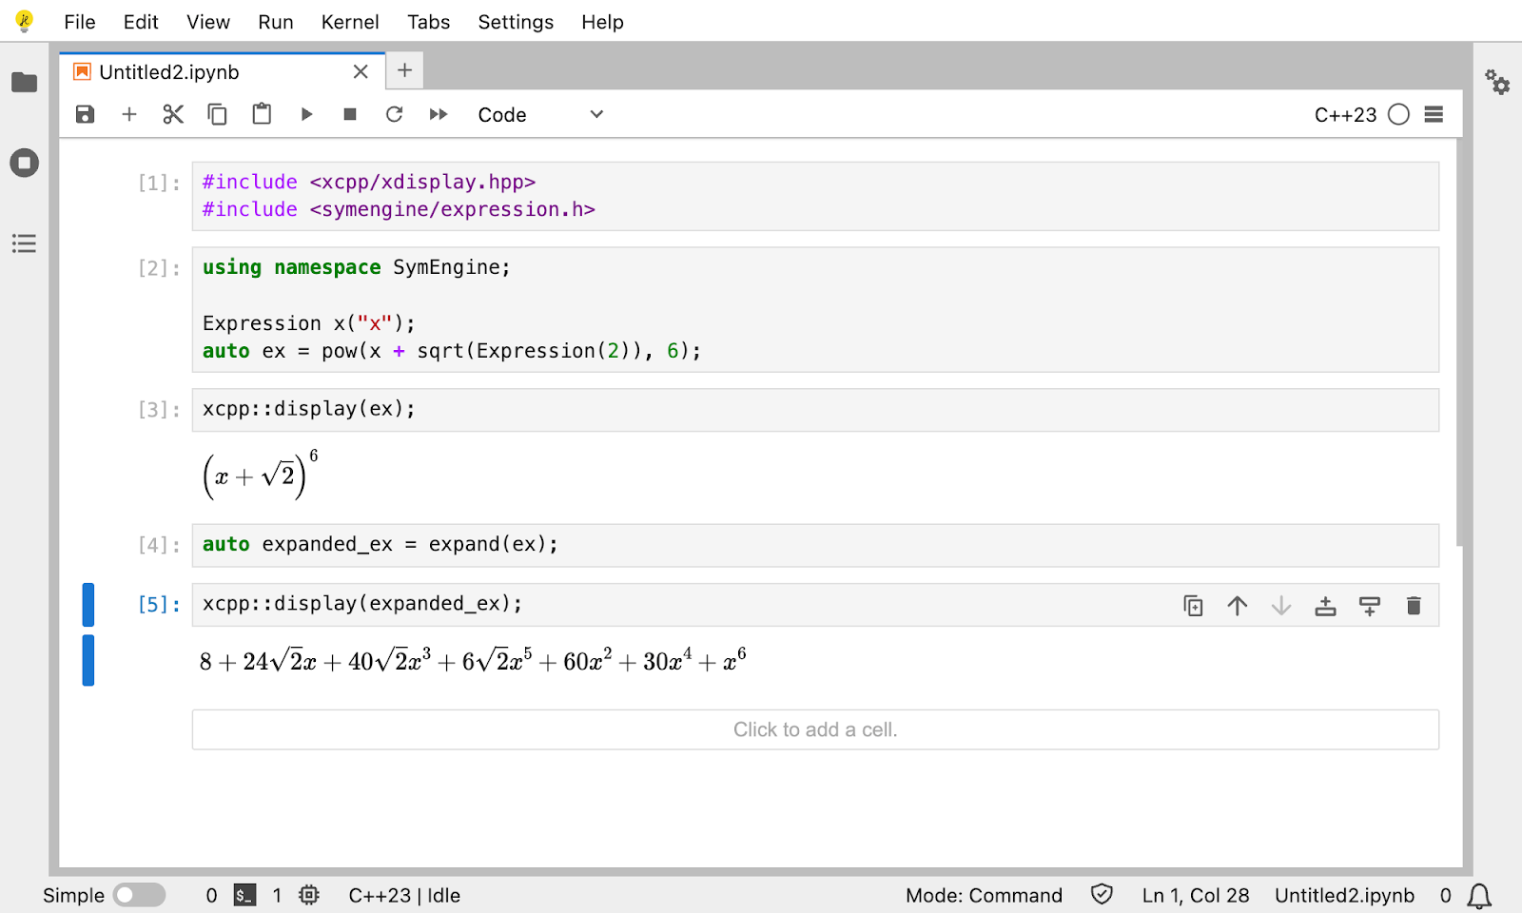
Task: Open a new launcher tab
Action: click(404, 70)
